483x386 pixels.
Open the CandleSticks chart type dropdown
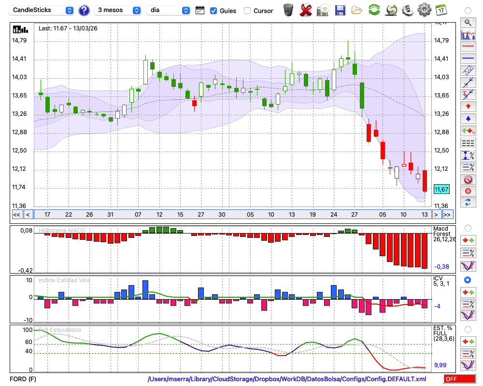click(43, 10)
